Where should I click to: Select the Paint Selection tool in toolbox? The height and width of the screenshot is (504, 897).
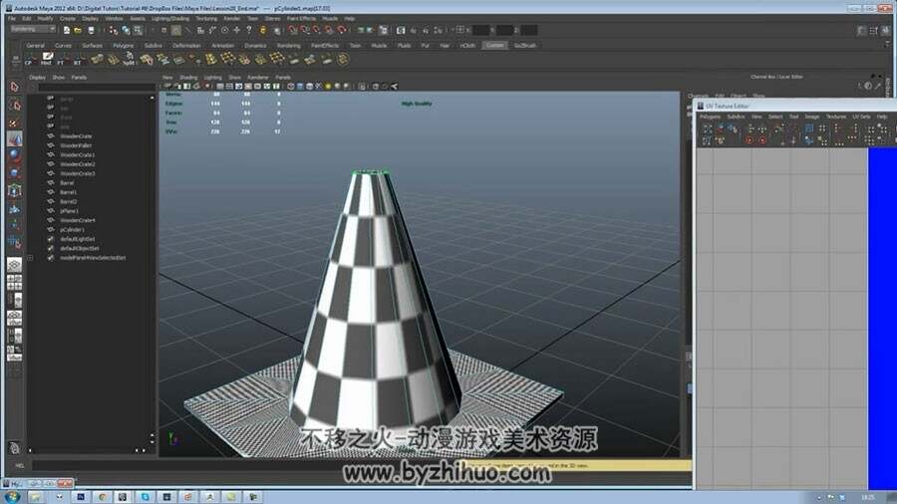[14, 123]
